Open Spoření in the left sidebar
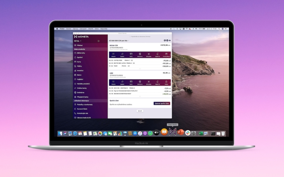 [80, 57]
